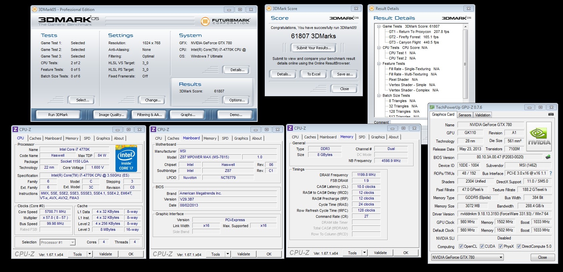Open the Caches tab in the CPU-Z CPU window
This screenshot has width=563, height=272.
click(35, 138)
